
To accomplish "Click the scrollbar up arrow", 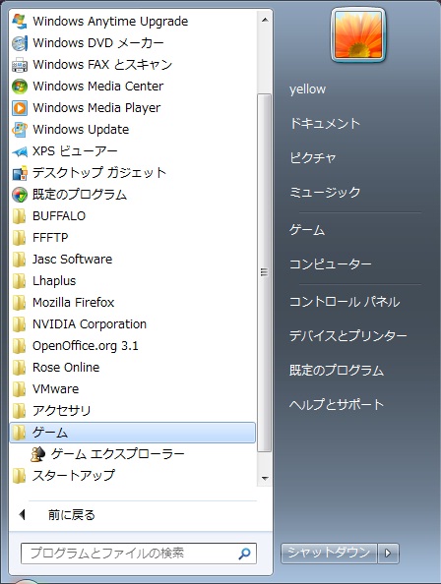I will point(265,20).
